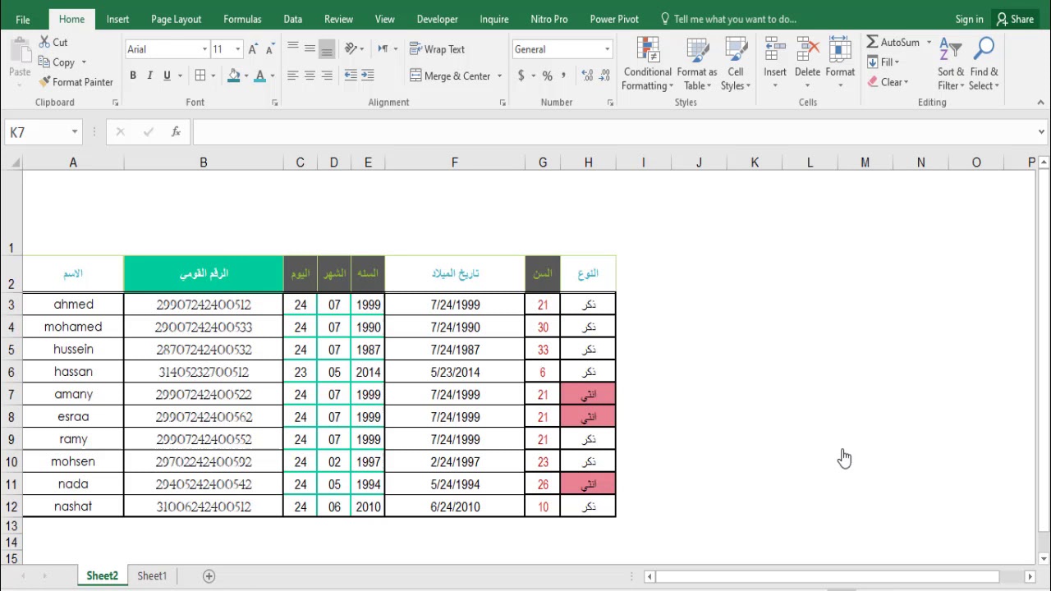This screenshot has width=1051, height=591.
Task: Open font size dropdown
Action: pos(237,49)
